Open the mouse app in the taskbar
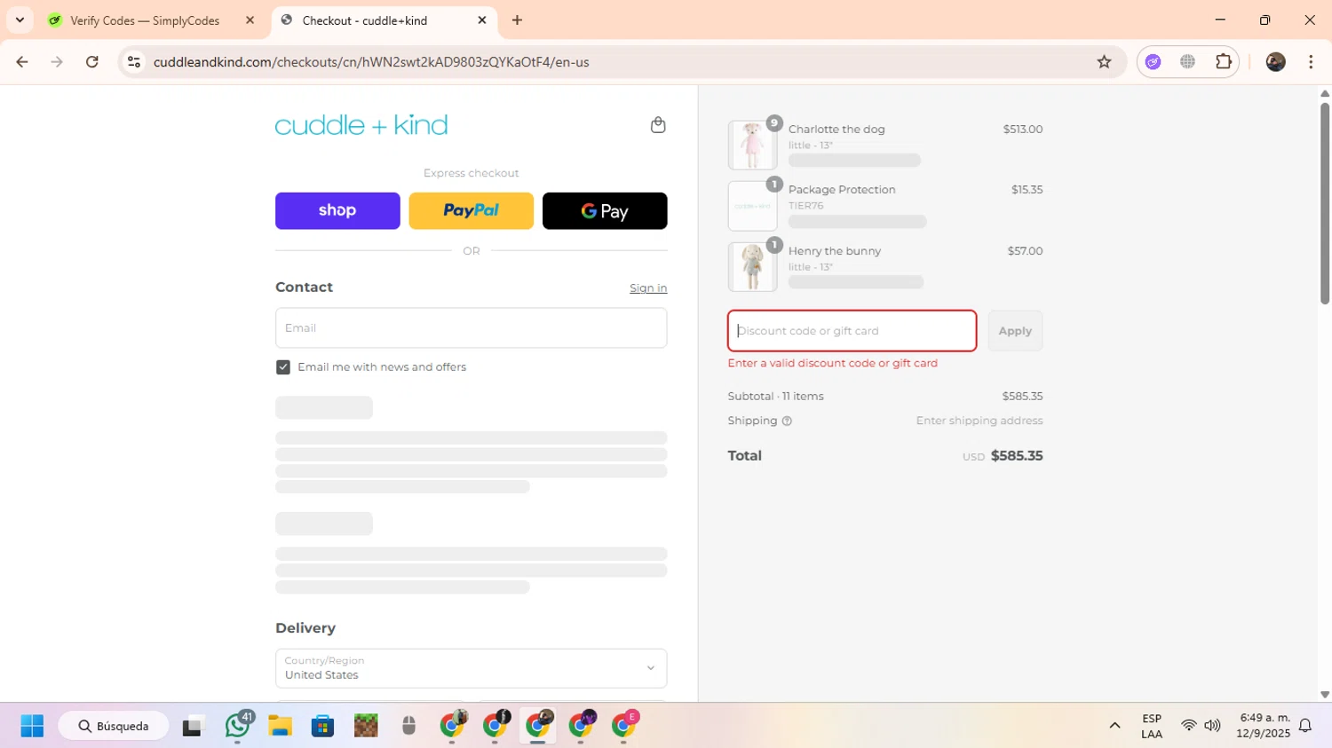 [408, 726]
